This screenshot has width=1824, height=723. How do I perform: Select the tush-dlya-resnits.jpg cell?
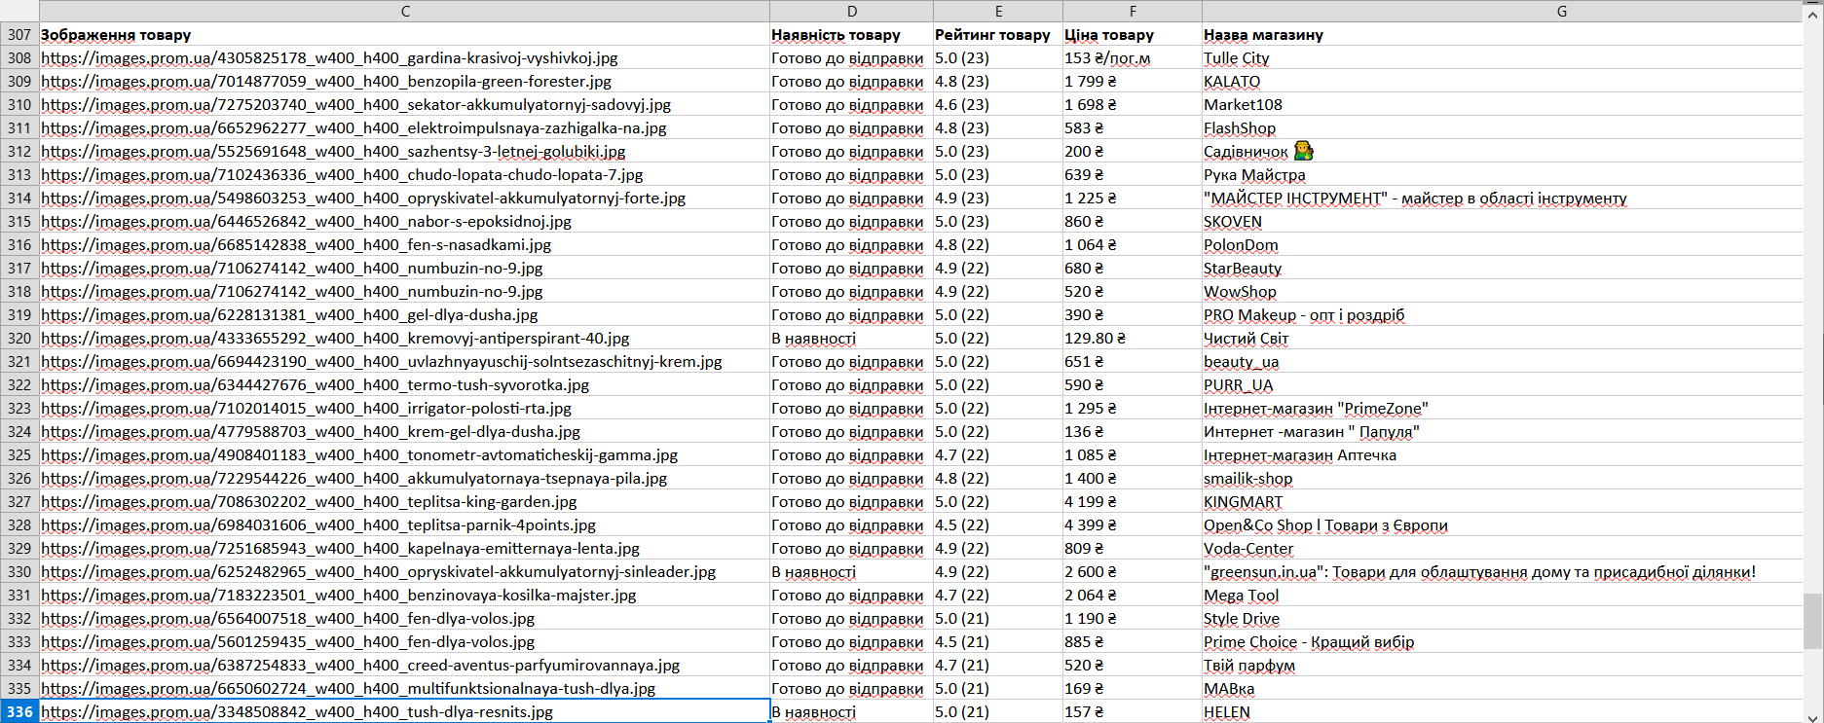click(404, 711)
